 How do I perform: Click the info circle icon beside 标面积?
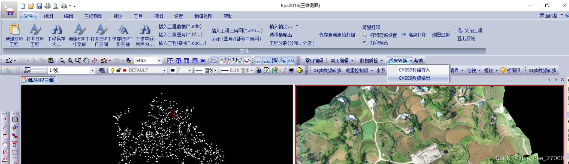click(503, 70)
